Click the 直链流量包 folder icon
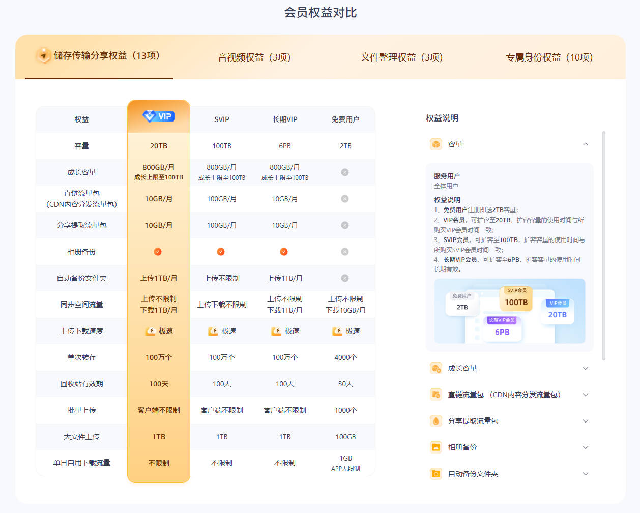The width and height of the screenshot is (640, 513). click(436, 394)
